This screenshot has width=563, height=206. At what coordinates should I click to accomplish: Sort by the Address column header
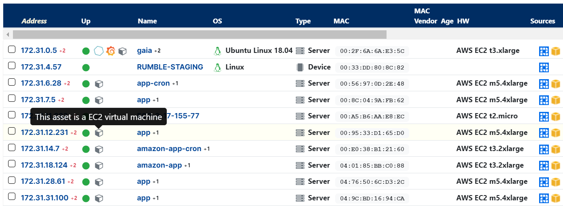pyautogui.click(x=34, y=21)
